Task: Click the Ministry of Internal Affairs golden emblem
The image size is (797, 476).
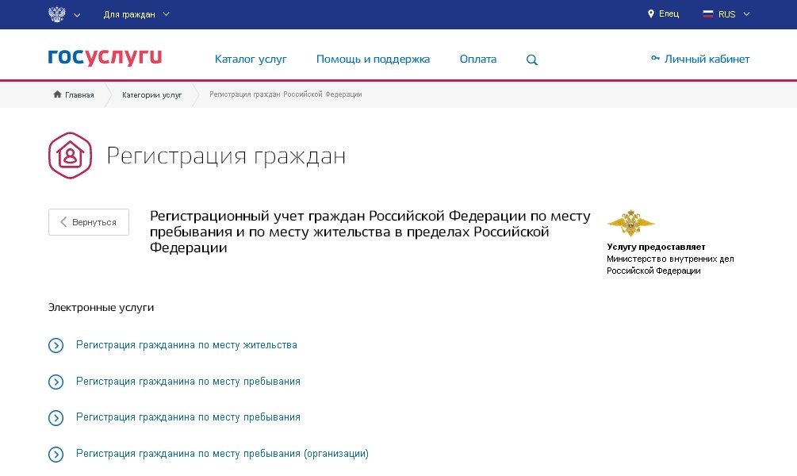Action: (x=630, y=223)
